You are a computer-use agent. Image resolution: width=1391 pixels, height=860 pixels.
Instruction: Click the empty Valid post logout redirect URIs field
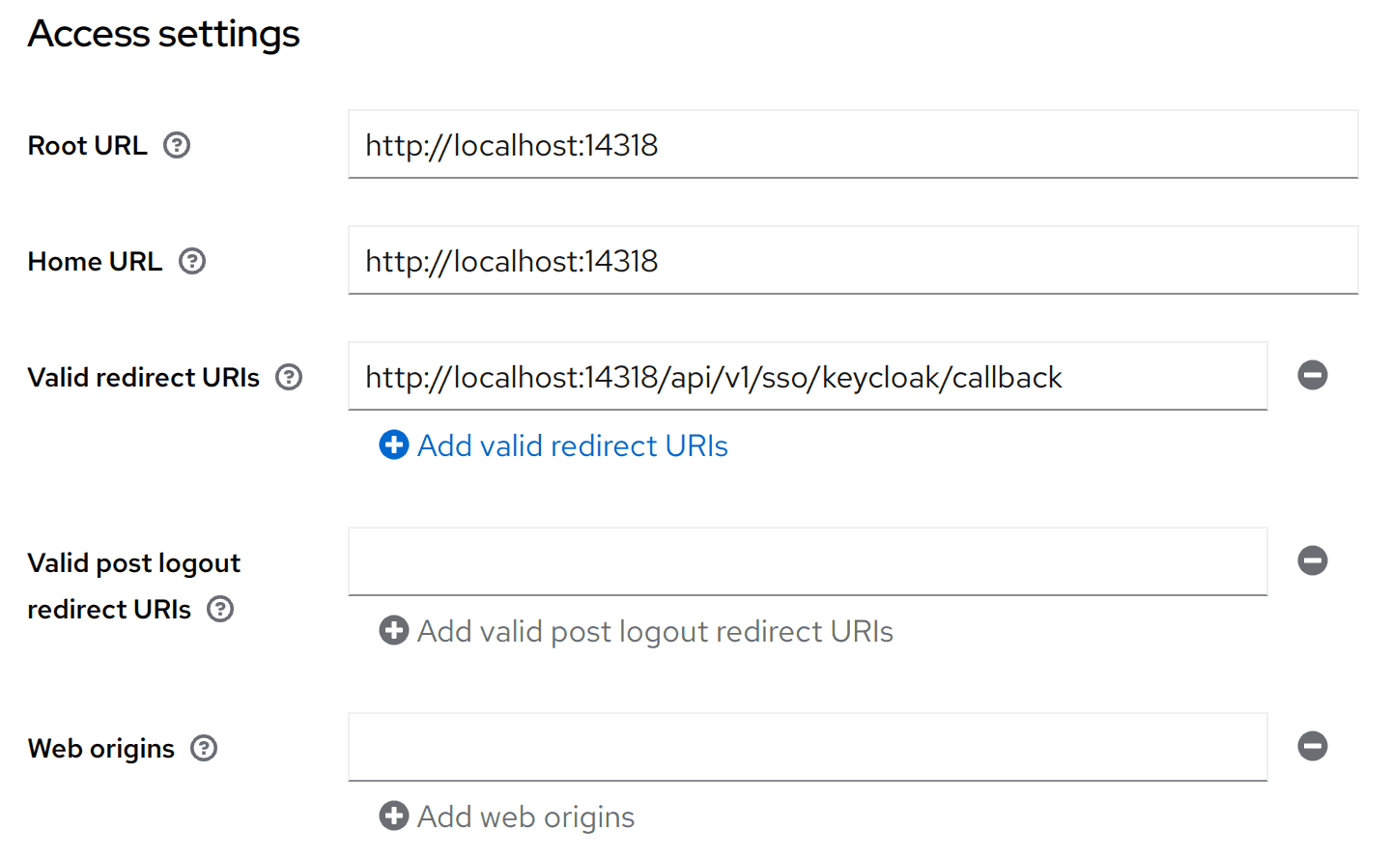[808, 561]
